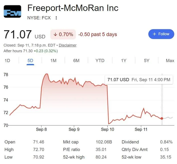The width and height of the screenshot is (177, 164).
Task: Show the Max history range
Action: [x=170, y=61]
